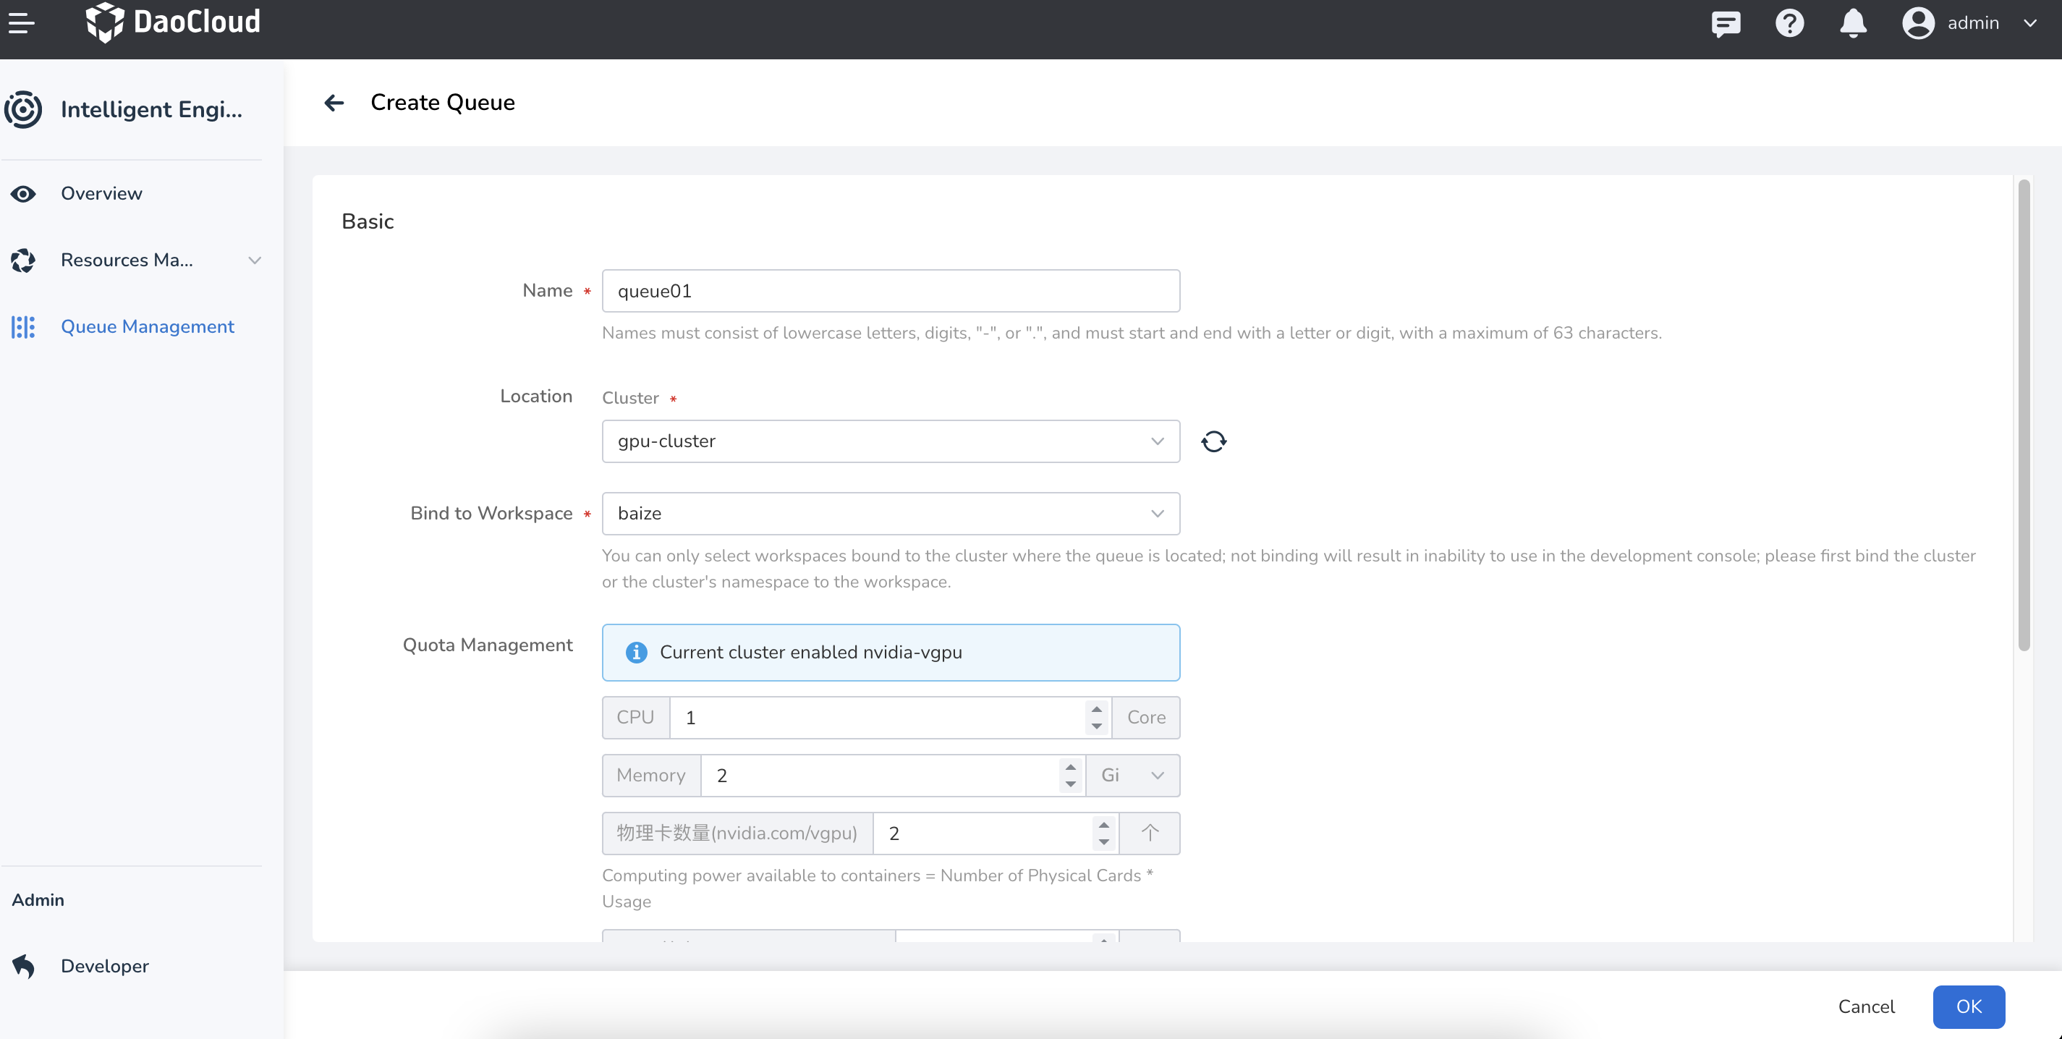Cancel queue creation

coord(1866,1006)
